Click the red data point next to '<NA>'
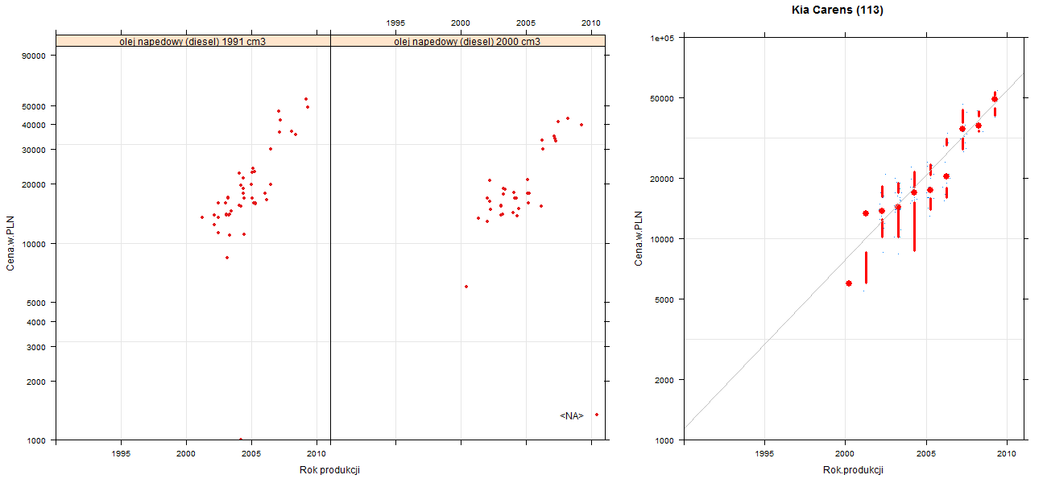Viewport: 1047px width, 483px height. click(x=597, y=415)
